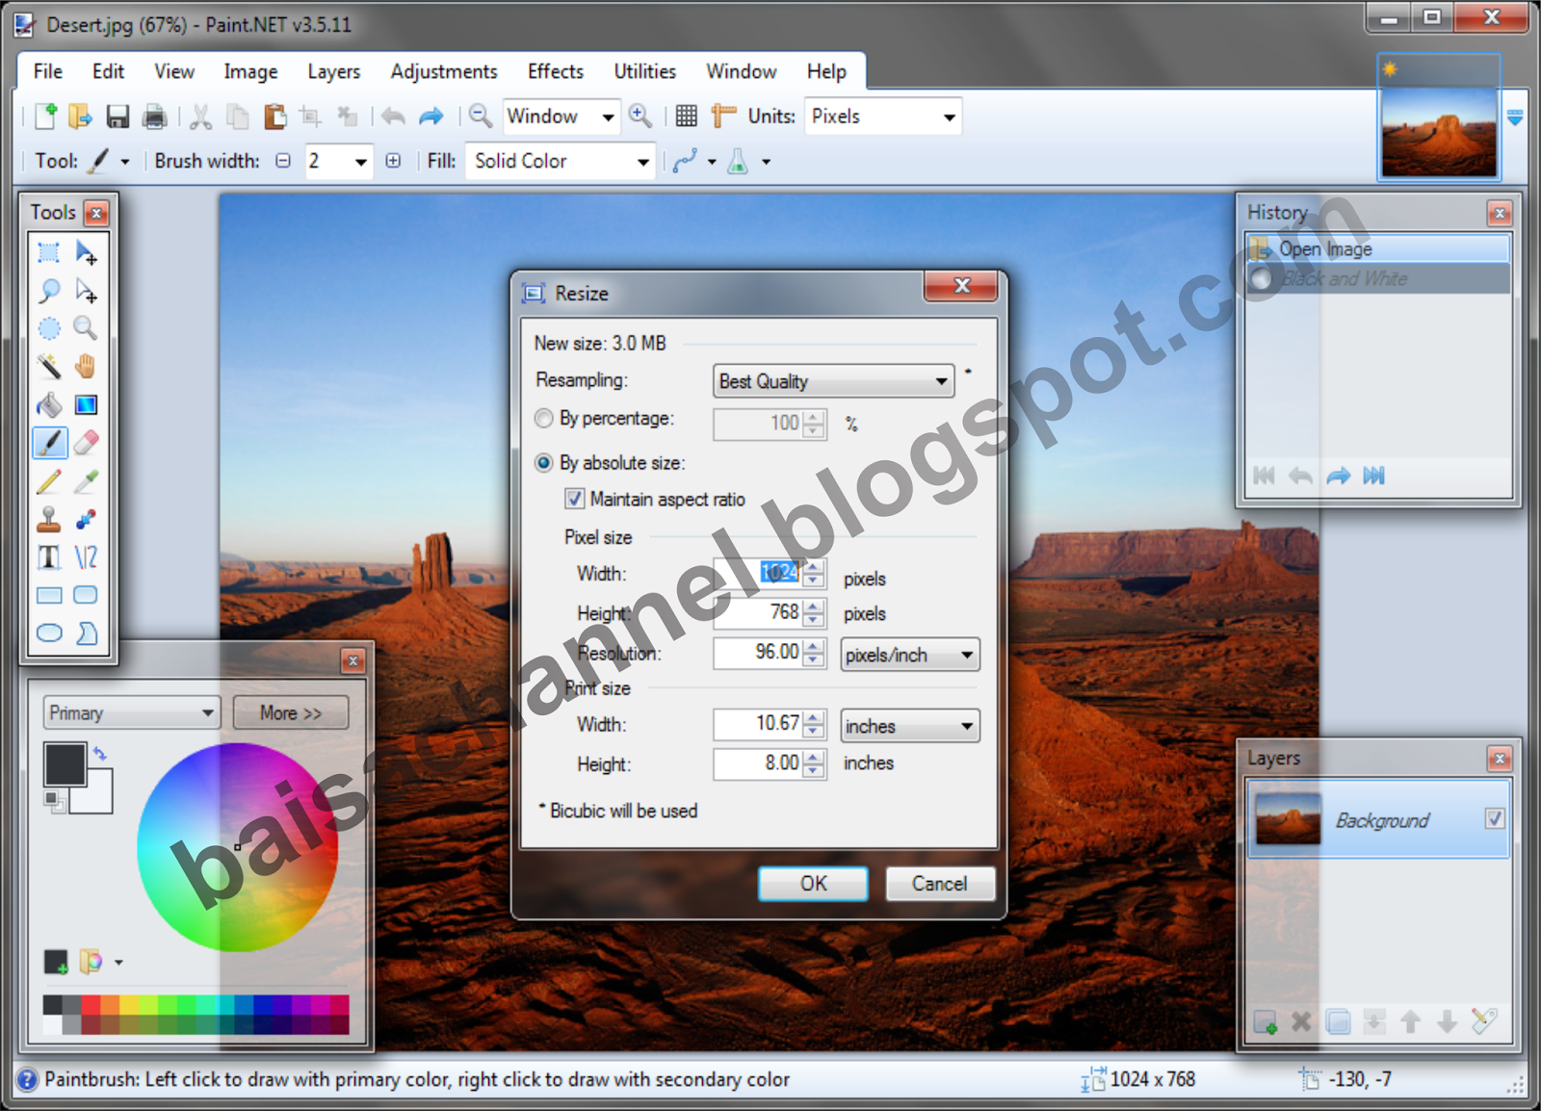Click the More >> button in Colors panel
The width and height of the screenshot is (1541, 1111).
point(291,713)
